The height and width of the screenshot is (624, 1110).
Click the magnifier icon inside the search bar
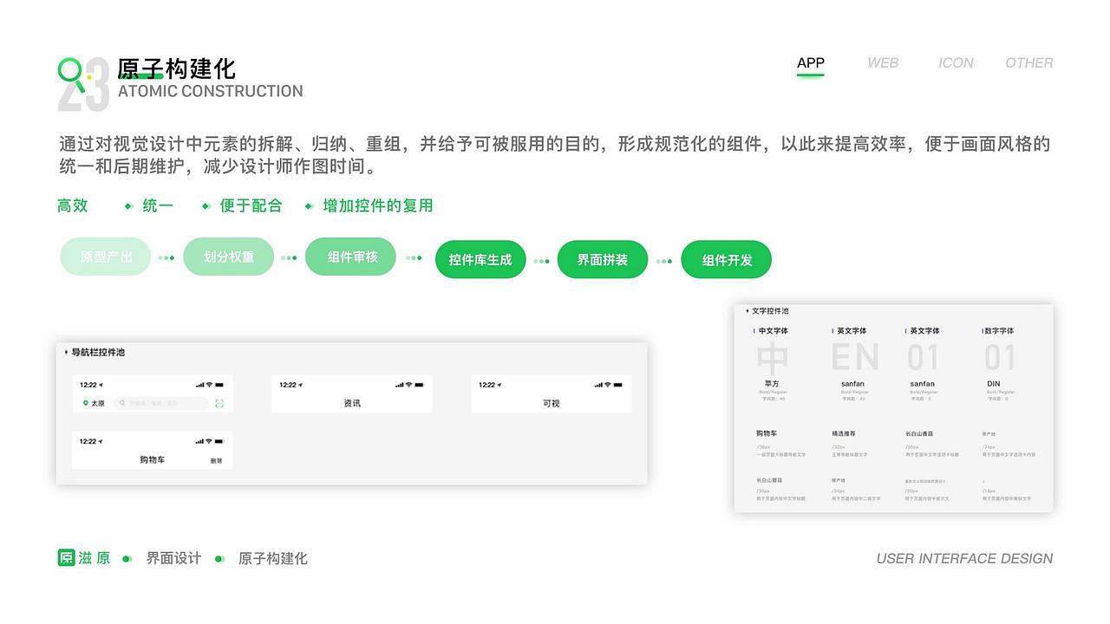tap(122, 403)
